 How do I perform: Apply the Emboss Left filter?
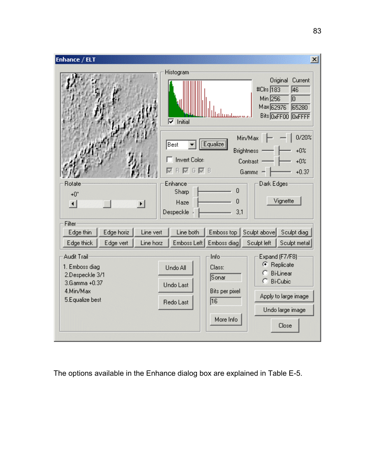187,243
